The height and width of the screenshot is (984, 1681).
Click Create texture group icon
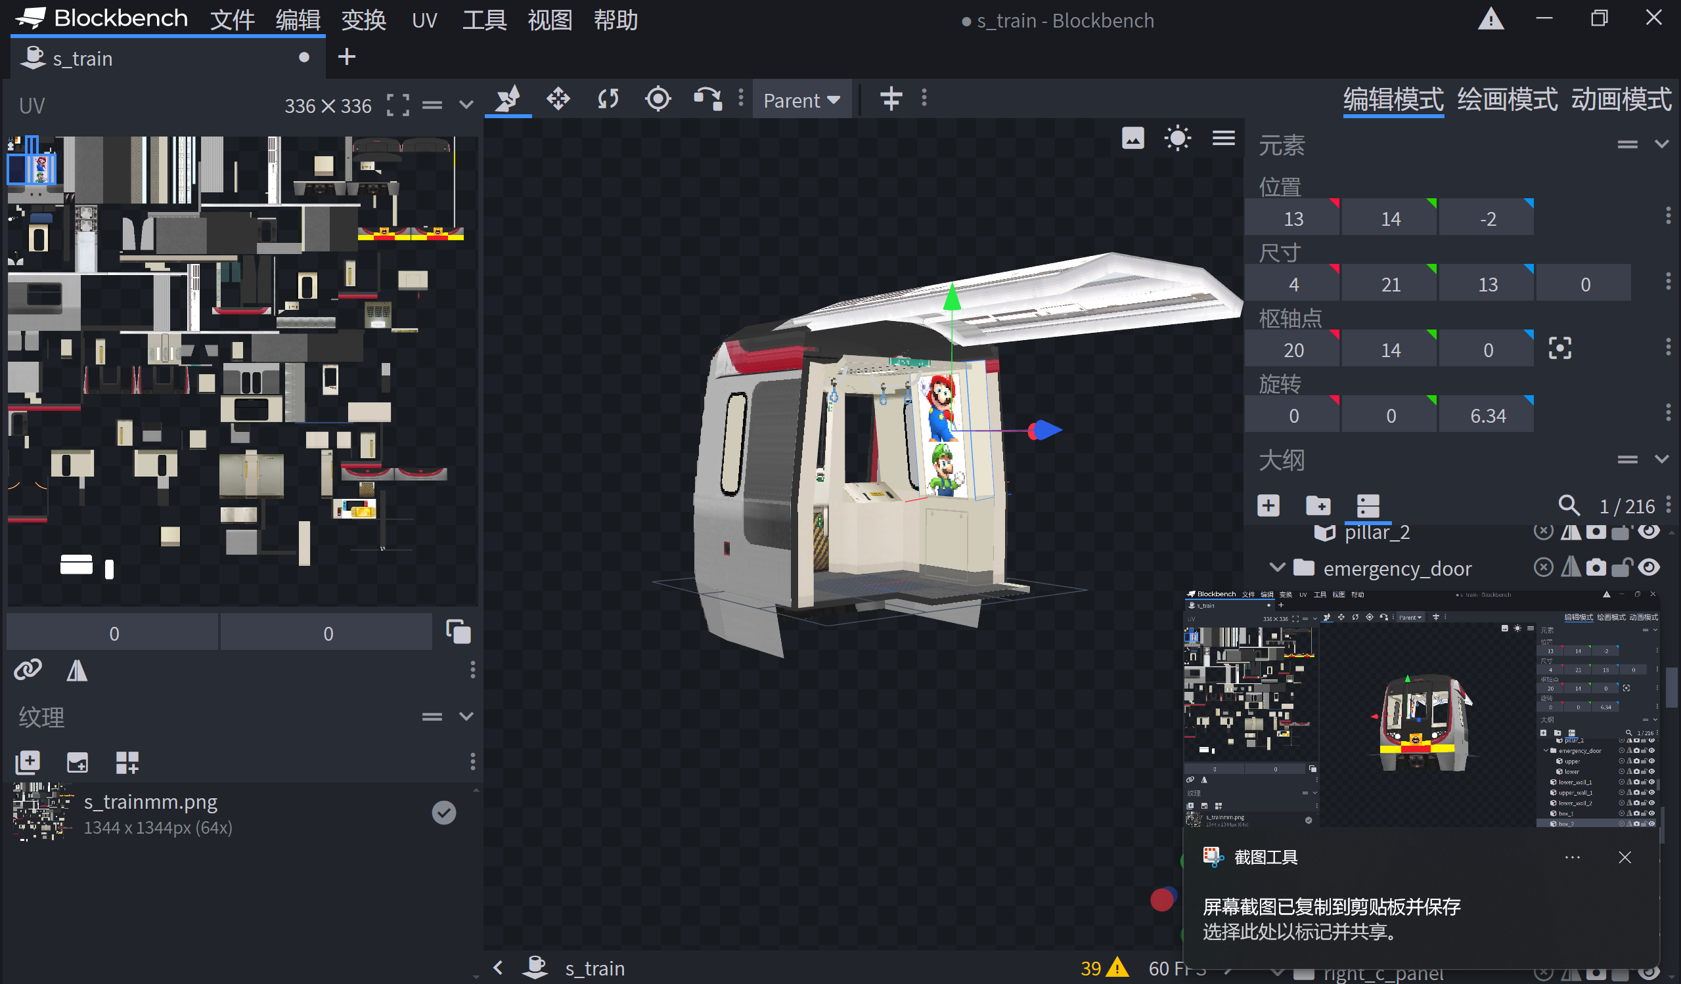click(127, 761)
